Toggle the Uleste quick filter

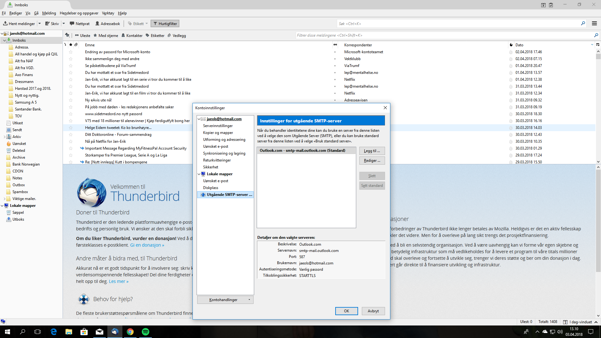[x=83, y=35]
